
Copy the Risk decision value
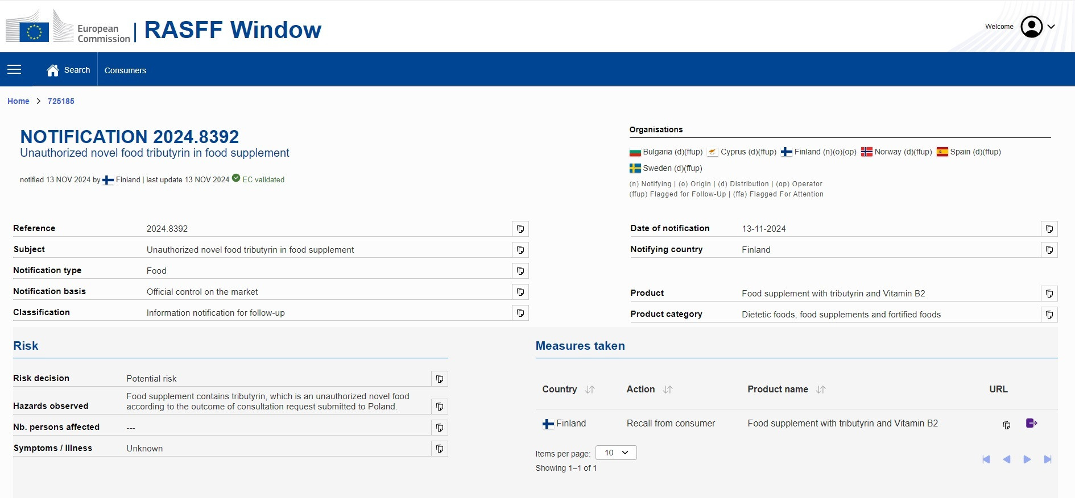[x=439, y=379]
